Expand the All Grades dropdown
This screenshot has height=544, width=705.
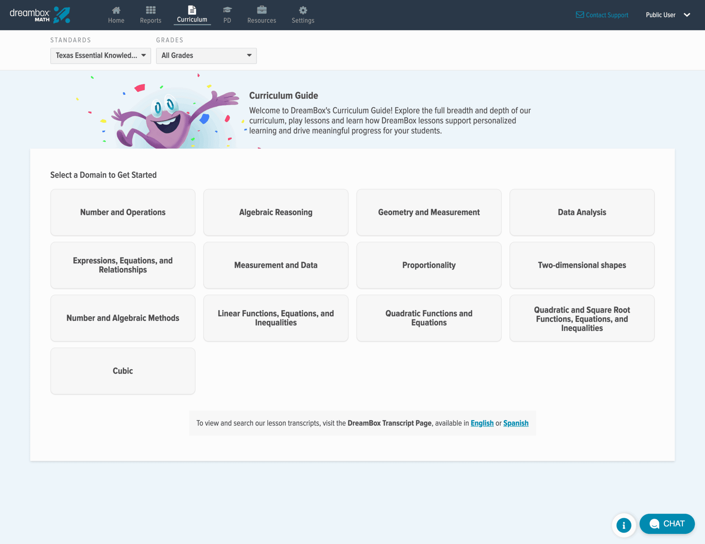click(206, 55)
